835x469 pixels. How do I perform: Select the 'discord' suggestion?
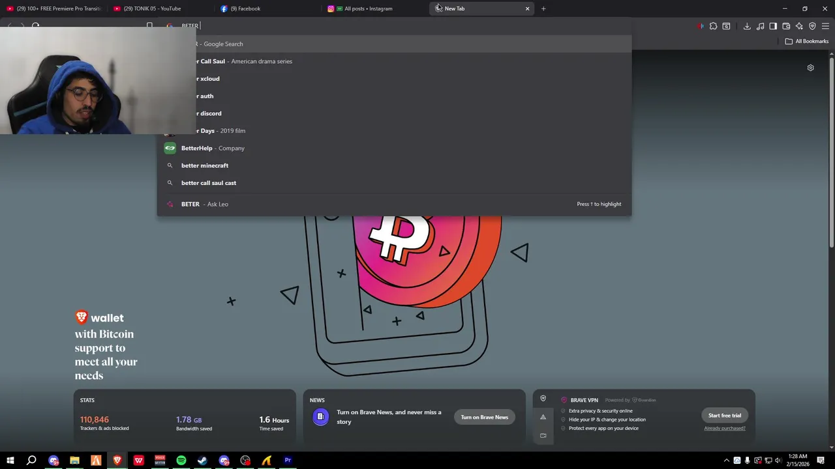click(x=394, y=113)
